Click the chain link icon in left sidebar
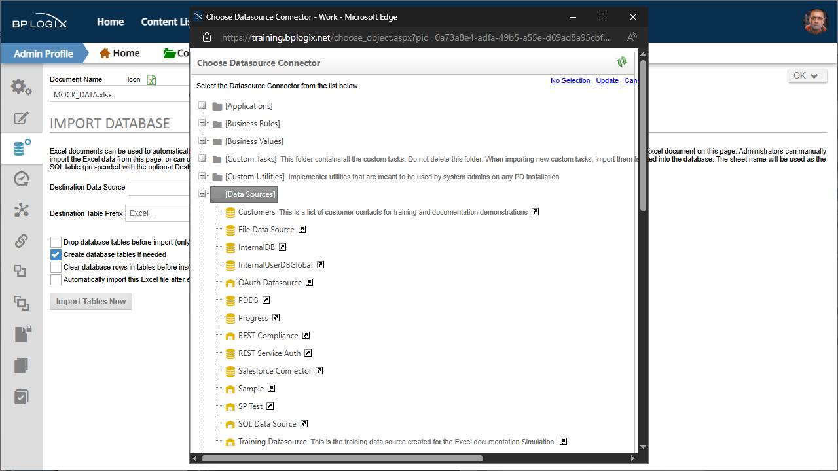 coord(21,241)
